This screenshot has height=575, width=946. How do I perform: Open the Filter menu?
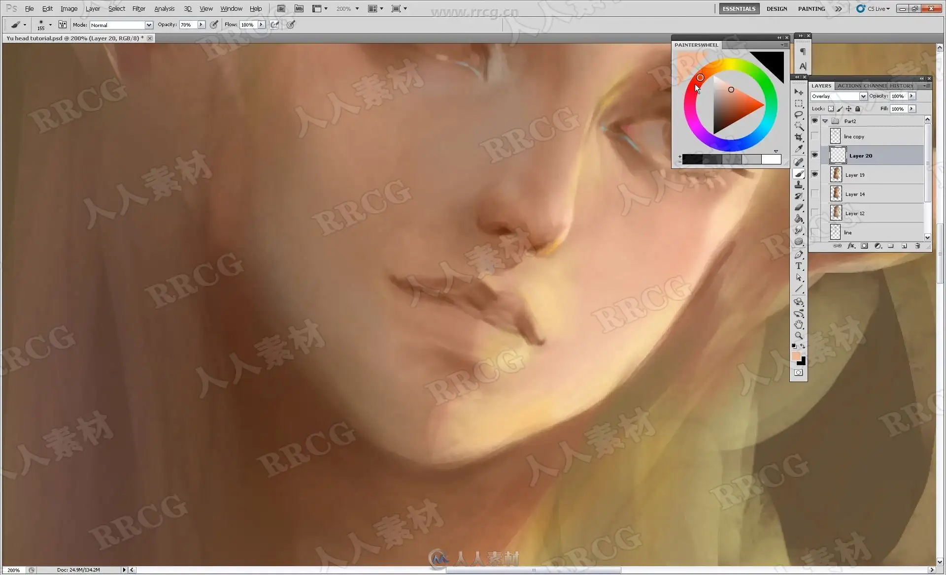pos(138,9)
